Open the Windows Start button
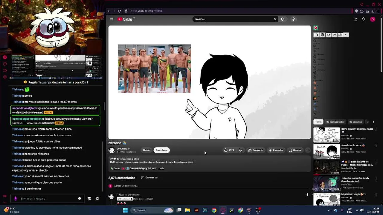Screen dimensions: 383x215 point(125,210)
